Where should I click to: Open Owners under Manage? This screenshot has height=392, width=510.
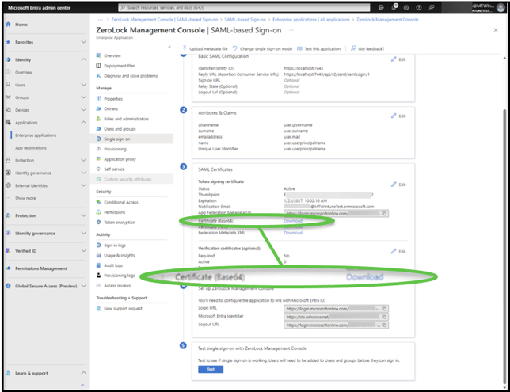click(111, 108)
